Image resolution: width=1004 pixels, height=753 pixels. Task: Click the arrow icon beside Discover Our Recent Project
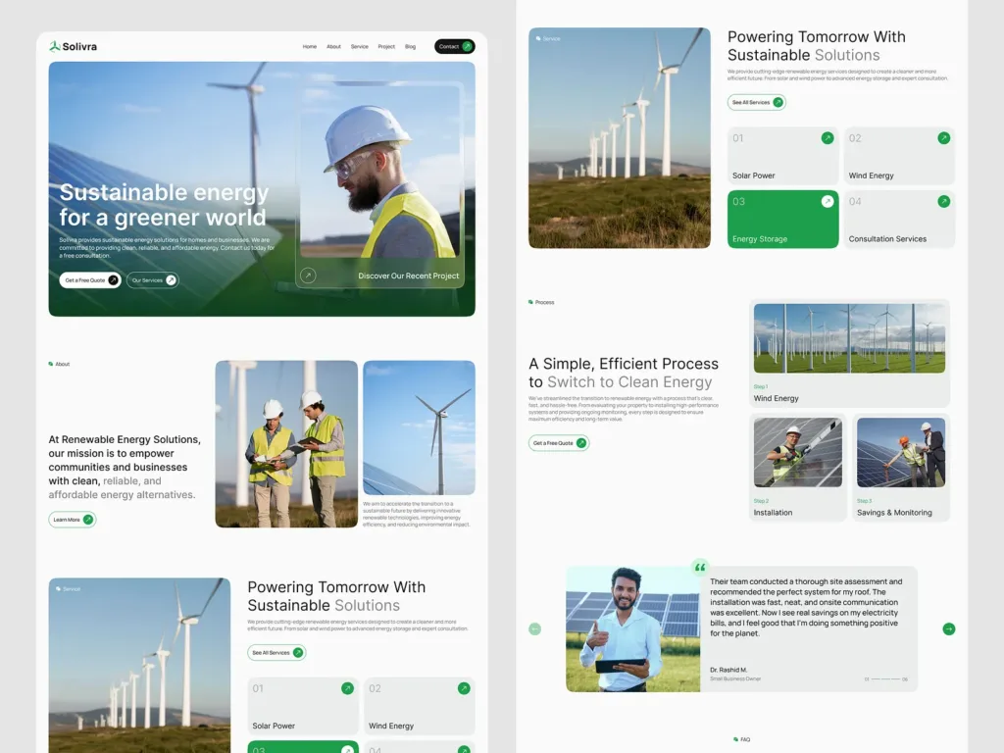(308, 276)
